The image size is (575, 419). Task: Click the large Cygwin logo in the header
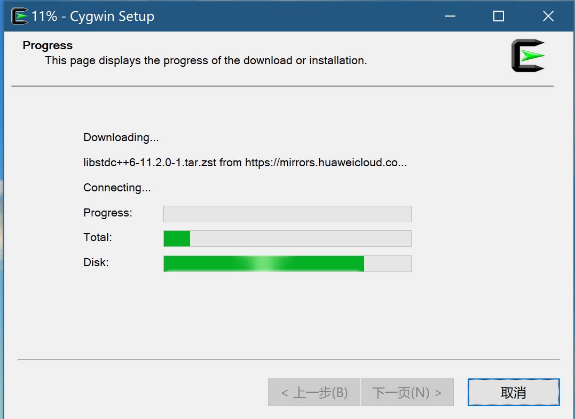click(528, 56)
